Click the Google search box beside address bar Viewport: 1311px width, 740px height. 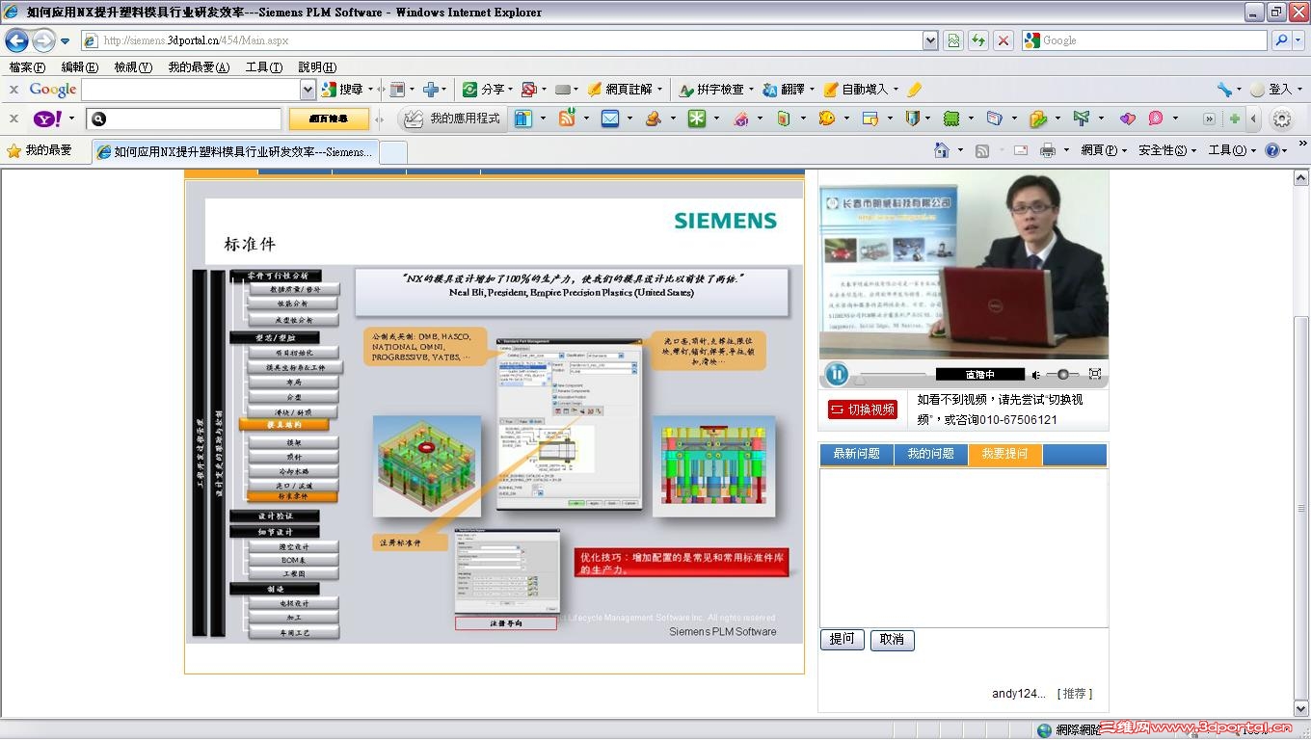click(1145, 40)
